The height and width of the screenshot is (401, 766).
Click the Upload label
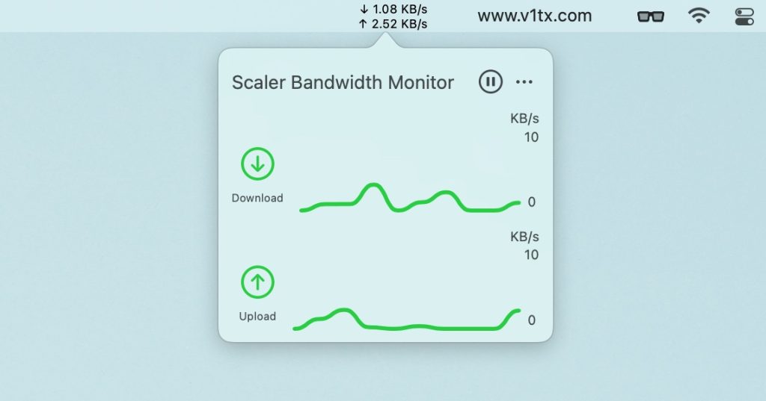(x=257, y=316)
